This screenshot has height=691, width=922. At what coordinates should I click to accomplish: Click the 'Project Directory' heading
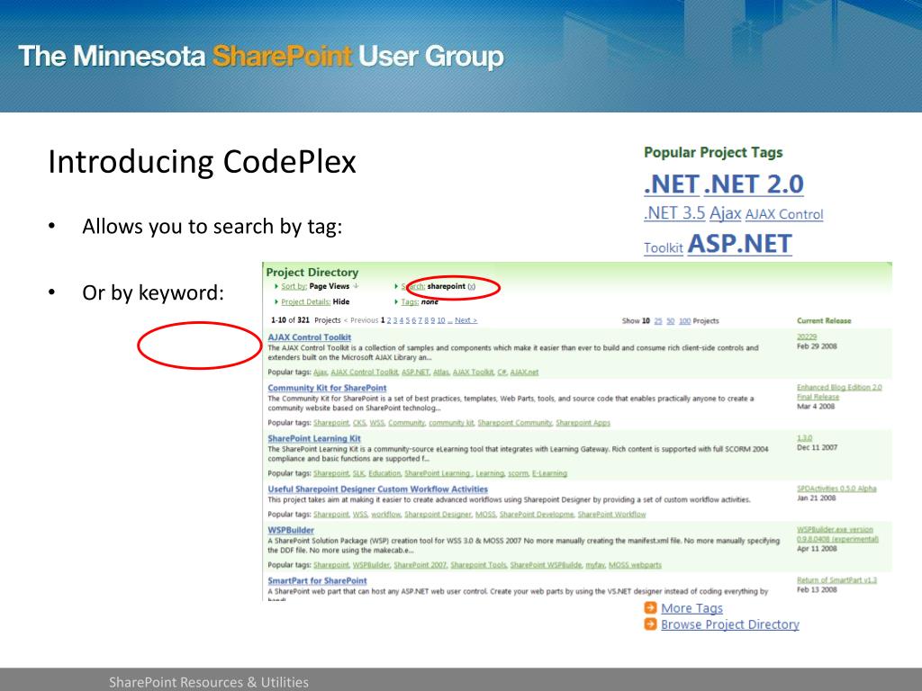click(x=312, y=272)
